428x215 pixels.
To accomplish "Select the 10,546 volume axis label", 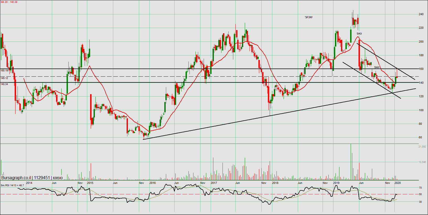I will pos(422,162).
